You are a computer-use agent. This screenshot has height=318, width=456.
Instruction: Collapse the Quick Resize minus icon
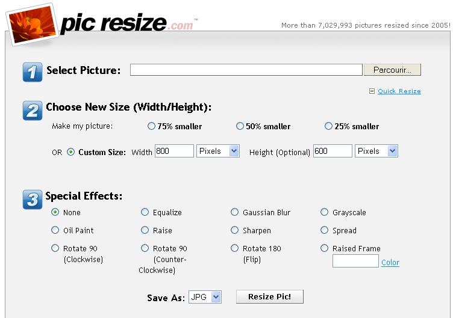click(372, 91)
